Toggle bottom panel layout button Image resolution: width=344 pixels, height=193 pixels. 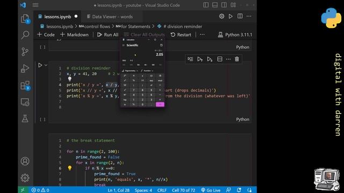pyautogui.click(x=215, y=5)
